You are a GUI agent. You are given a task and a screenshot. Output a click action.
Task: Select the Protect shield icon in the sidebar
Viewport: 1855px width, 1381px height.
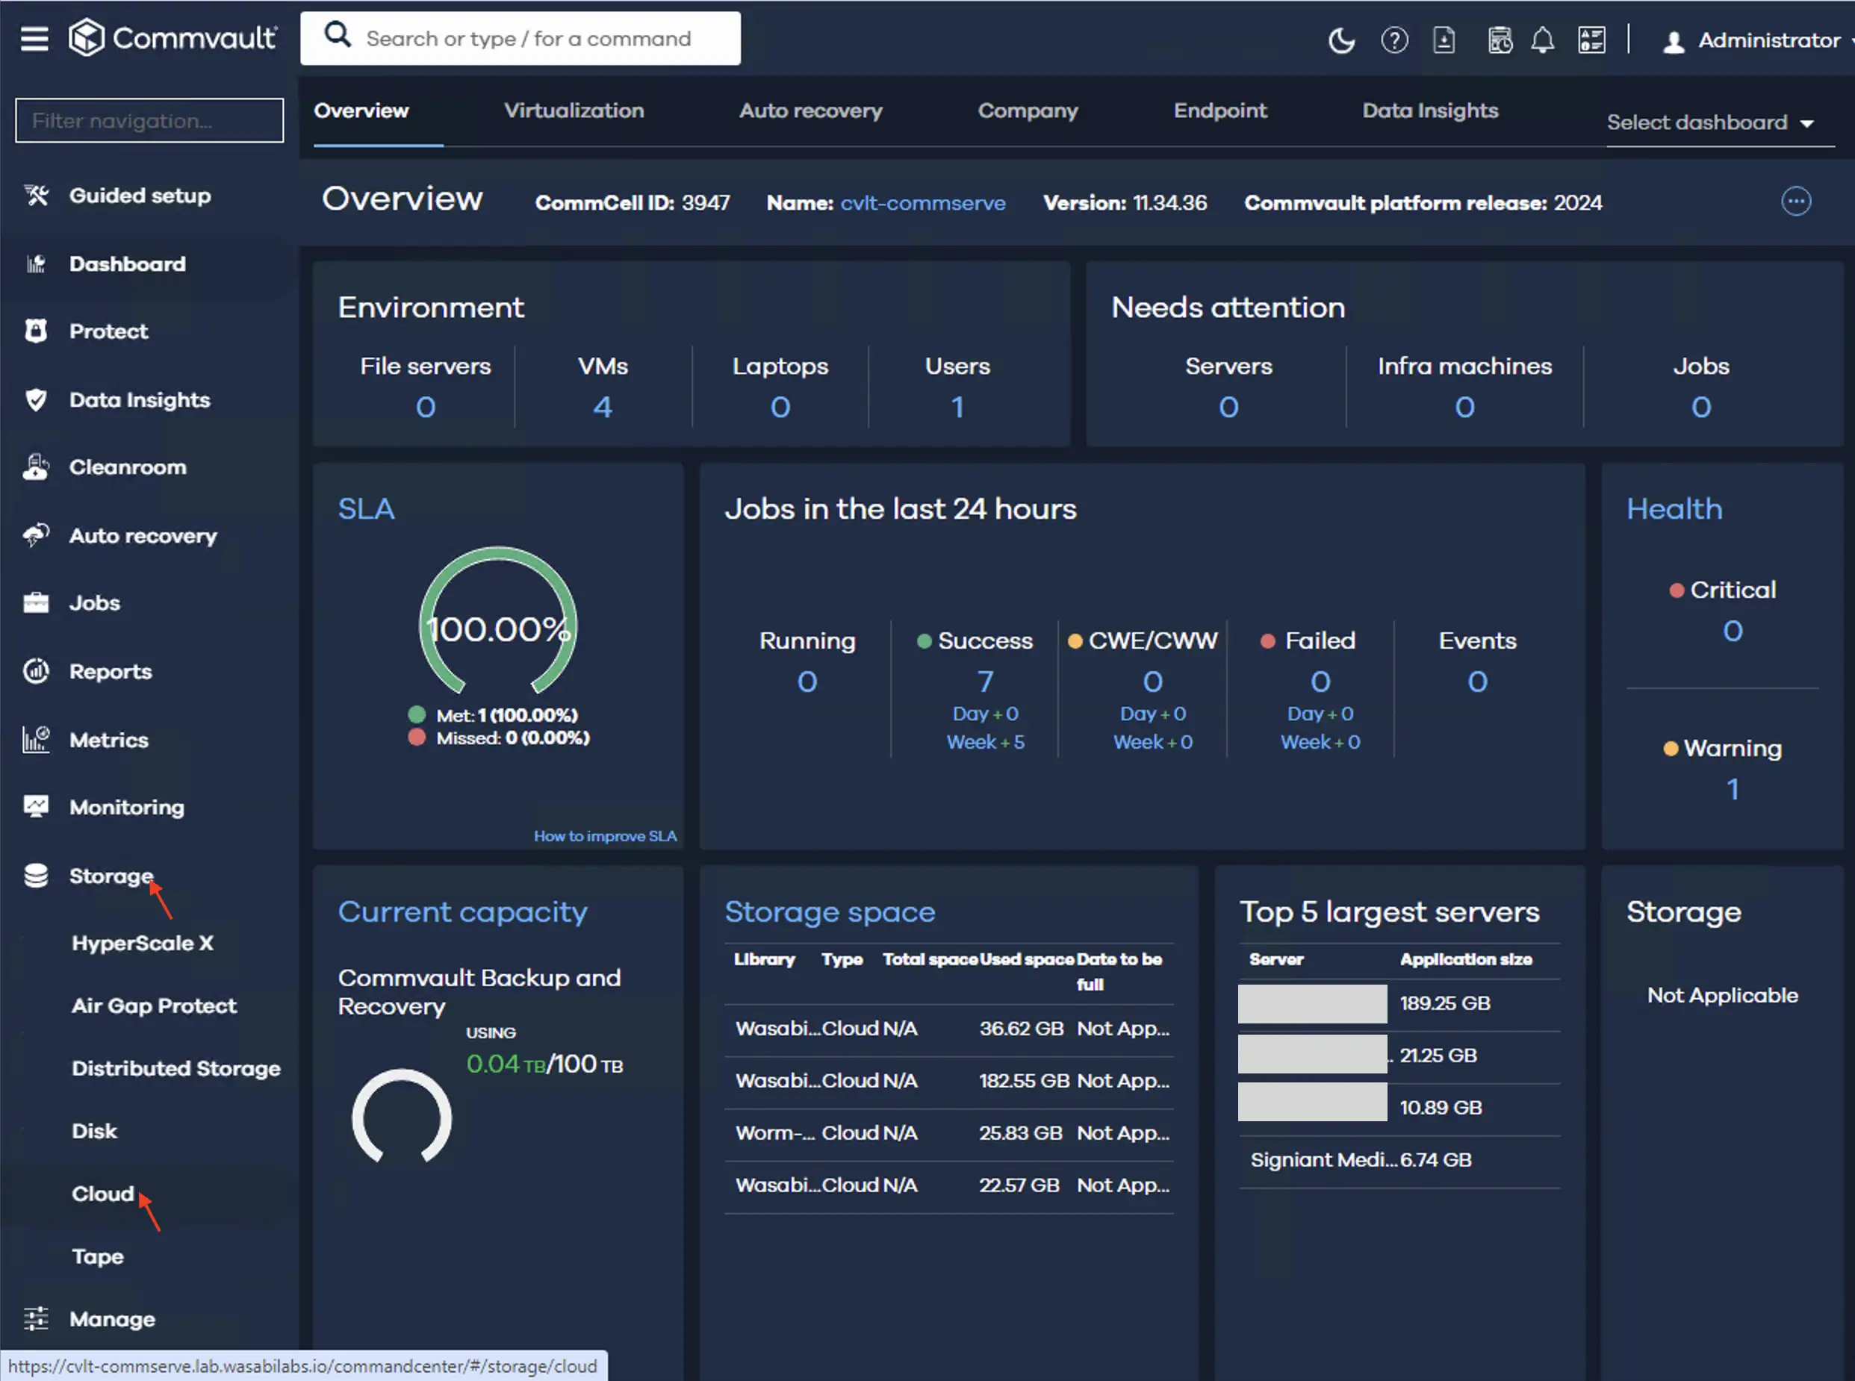35,331
